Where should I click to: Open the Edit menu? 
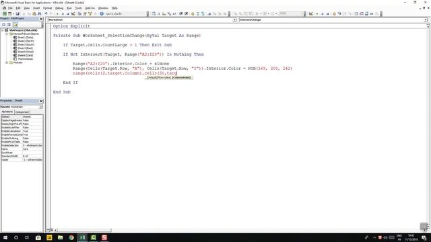pos(18,8)
